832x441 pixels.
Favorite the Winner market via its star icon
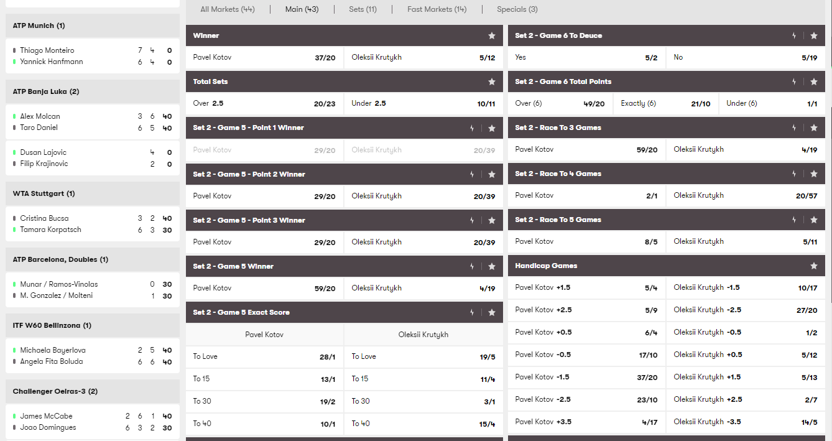pos(491,35)
